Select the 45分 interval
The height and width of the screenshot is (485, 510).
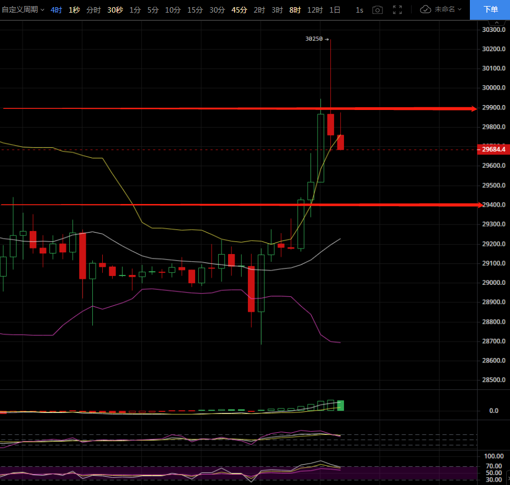click(x=239, y=10)
